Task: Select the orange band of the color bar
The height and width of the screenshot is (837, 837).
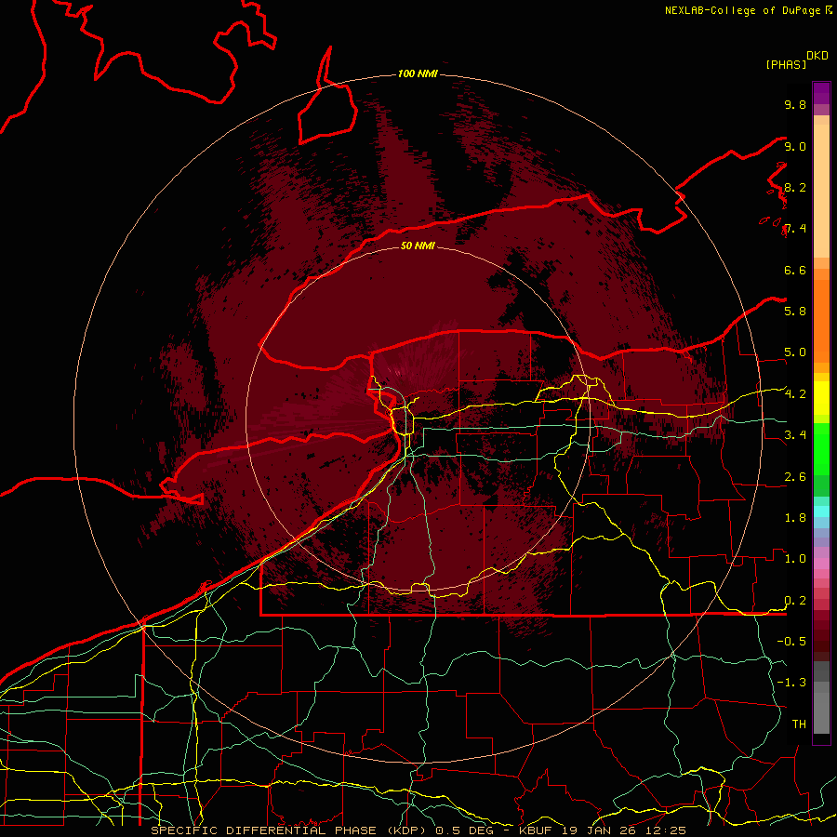Action: [821, 321]
